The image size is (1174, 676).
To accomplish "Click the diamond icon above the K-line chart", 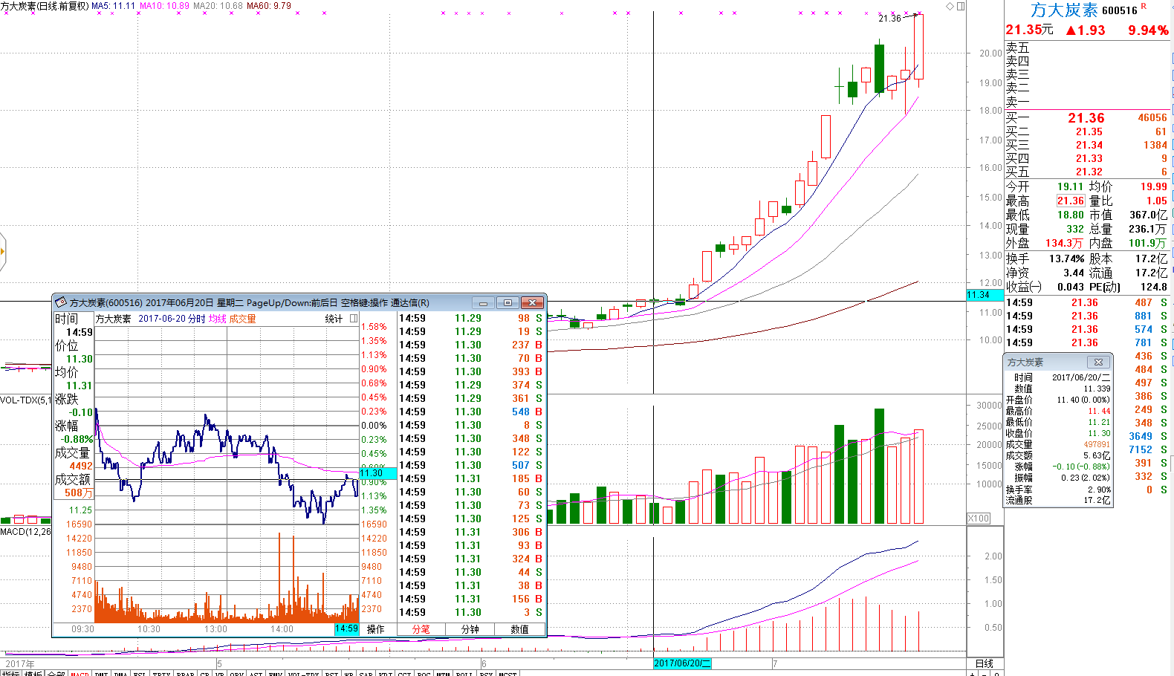I will (x=950, y=6).
